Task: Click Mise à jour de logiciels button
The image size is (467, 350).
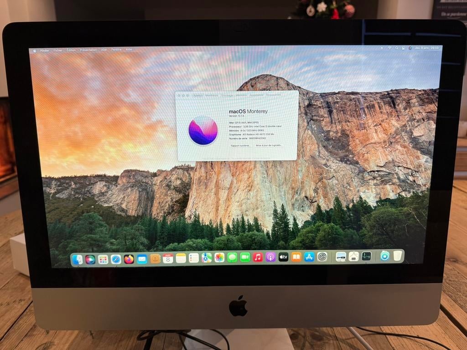Action: (x=268, y=145)
